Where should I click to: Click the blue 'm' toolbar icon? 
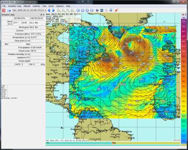click(102, 10)
